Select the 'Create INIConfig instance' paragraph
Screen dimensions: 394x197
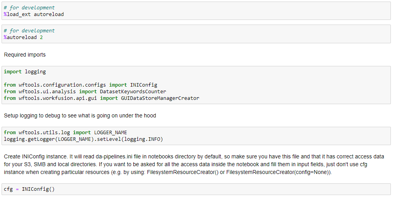(194, 164)
